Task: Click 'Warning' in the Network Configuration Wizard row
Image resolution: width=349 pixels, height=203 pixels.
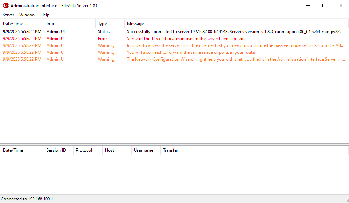Action: pyautogui.click(x=106, y=59)
